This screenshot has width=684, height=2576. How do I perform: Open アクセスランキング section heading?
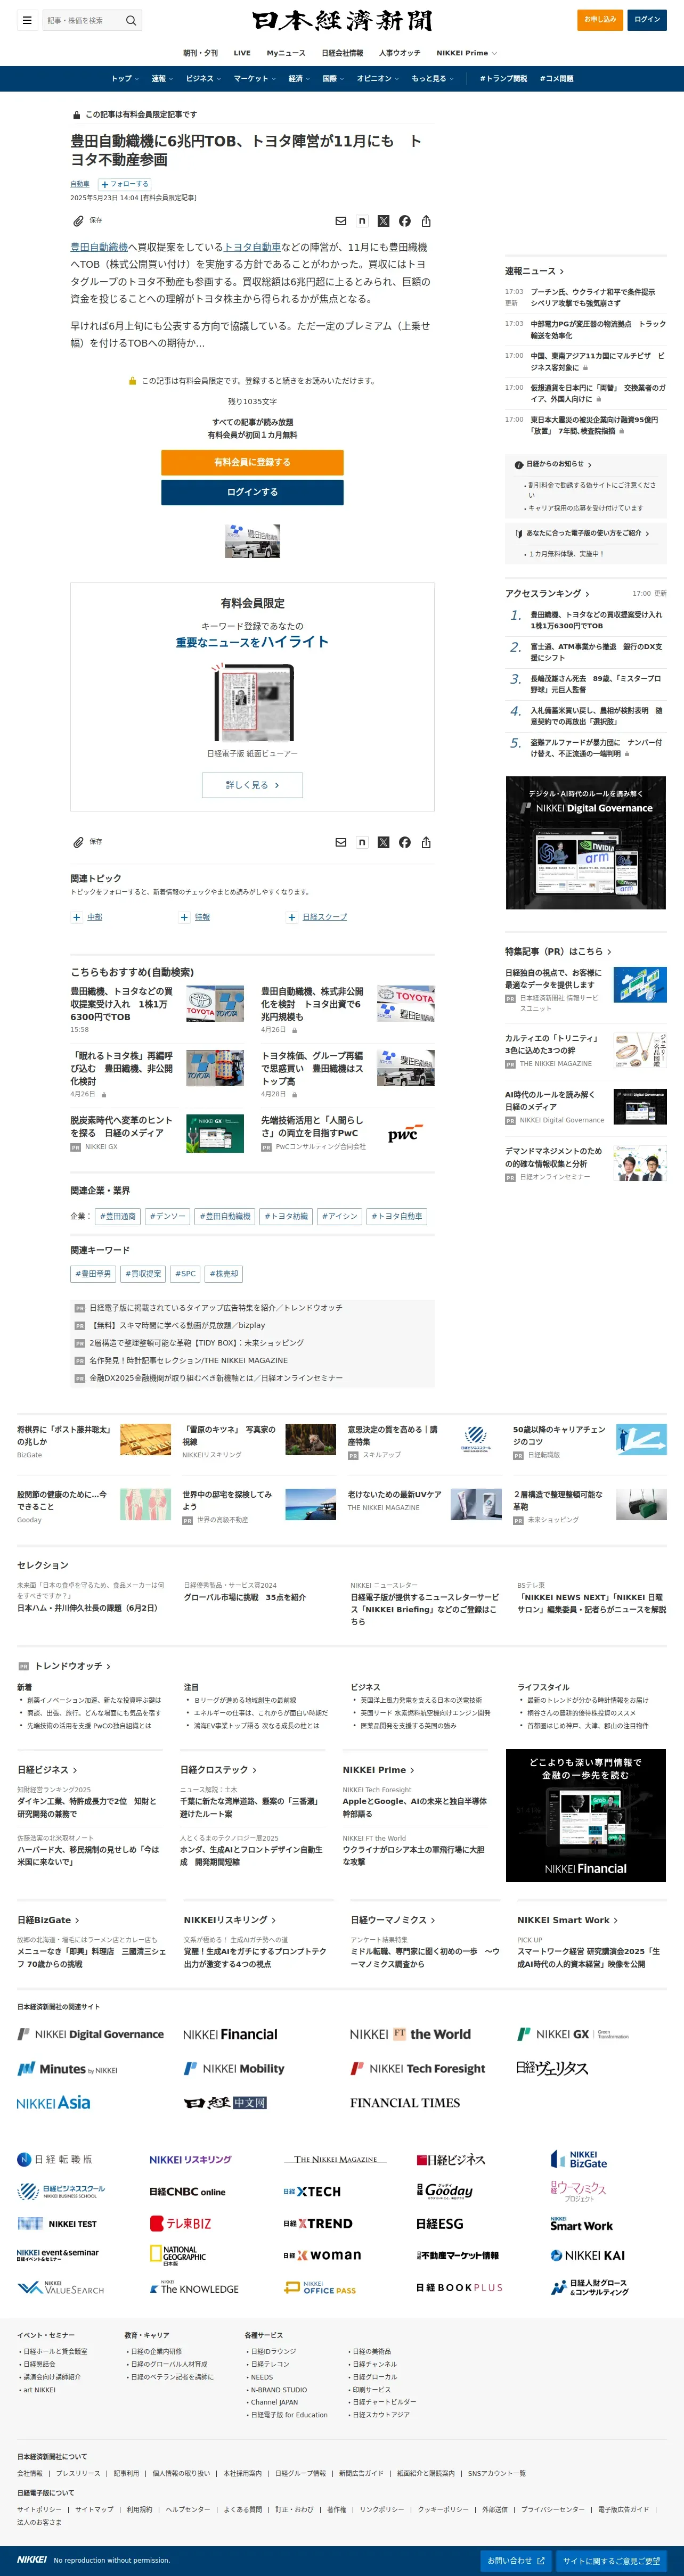click(x=547, y=593)
